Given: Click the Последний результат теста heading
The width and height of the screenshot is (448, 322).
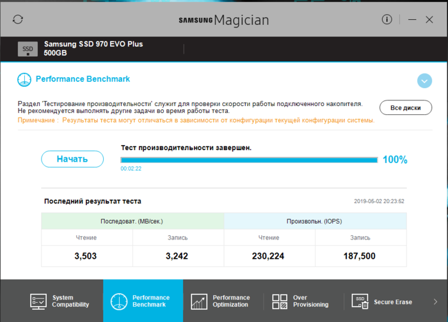Looking at the screenshot, I should pyautogui.click(x=93, y=201).
